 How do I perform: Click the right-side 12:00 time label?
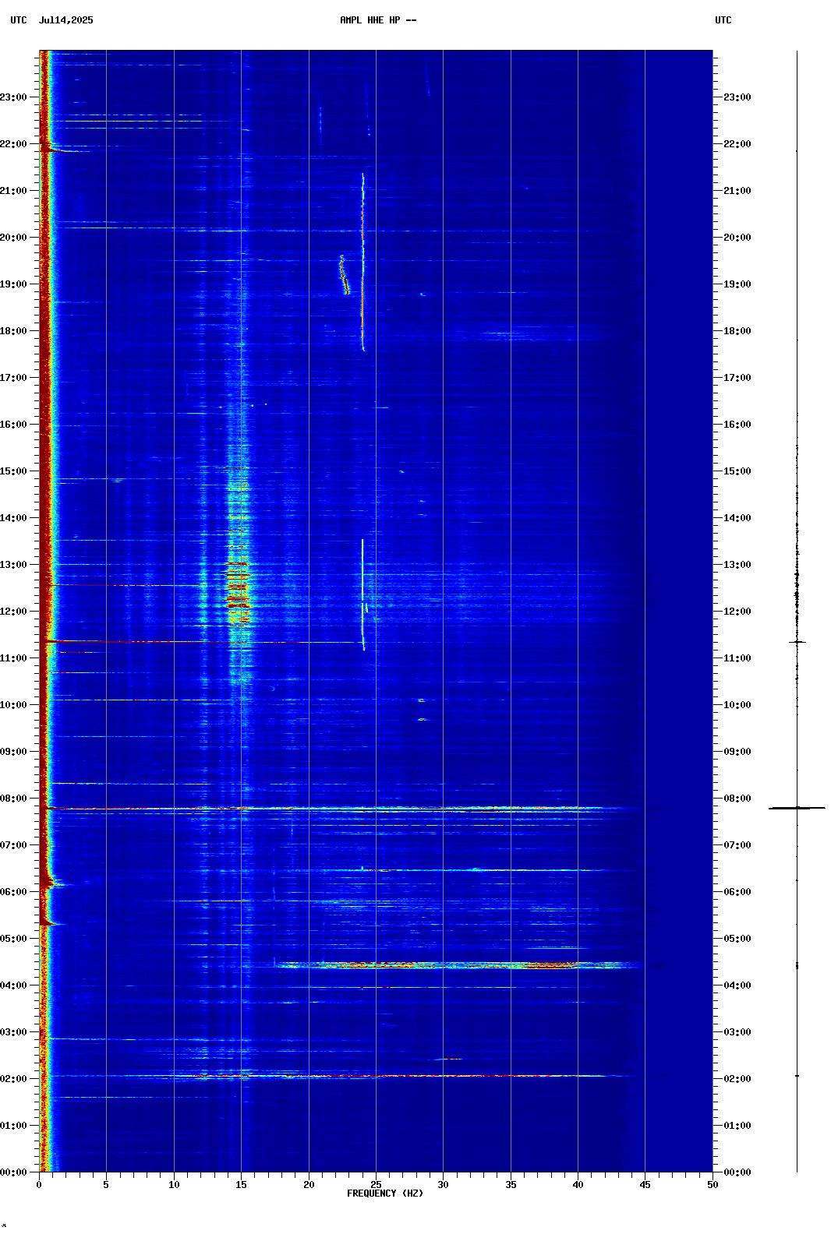tap(737, 612)
